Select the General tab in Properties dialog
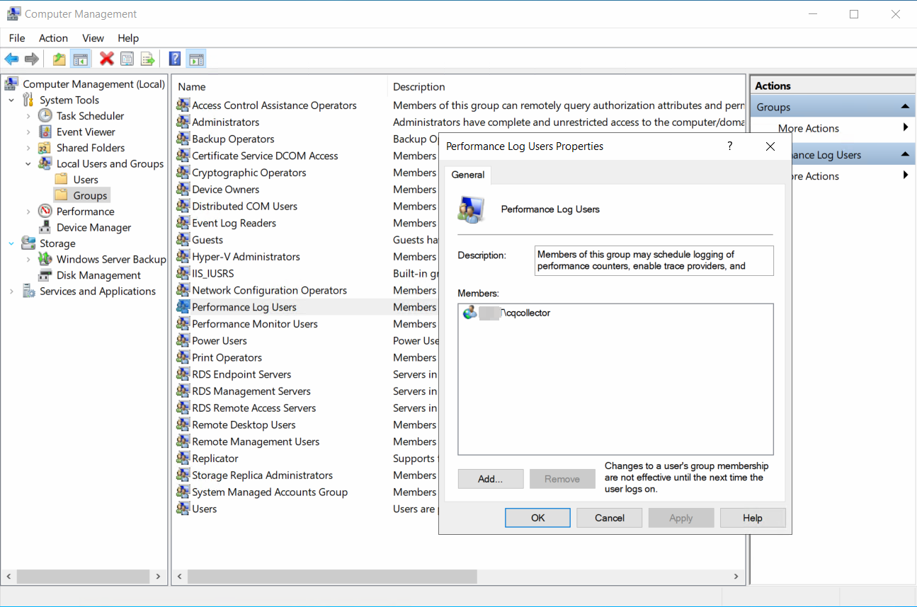This screenshot has width=917, height=607. tap(468, 175)
